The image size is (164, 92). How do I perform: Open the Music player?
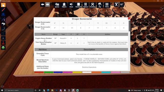point(71,5)
